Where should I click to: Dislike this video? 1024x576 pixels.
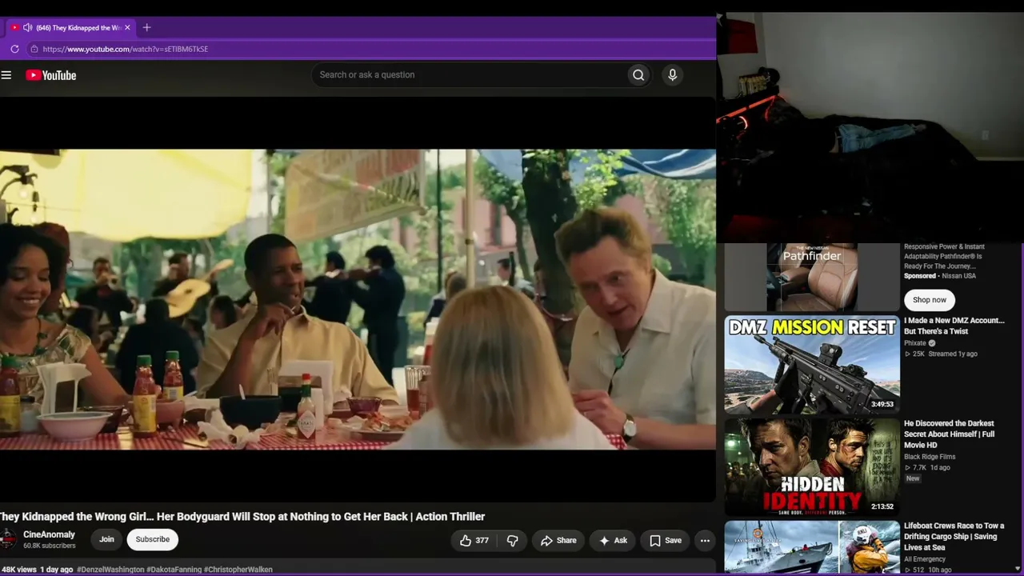[x=513, y=540]
